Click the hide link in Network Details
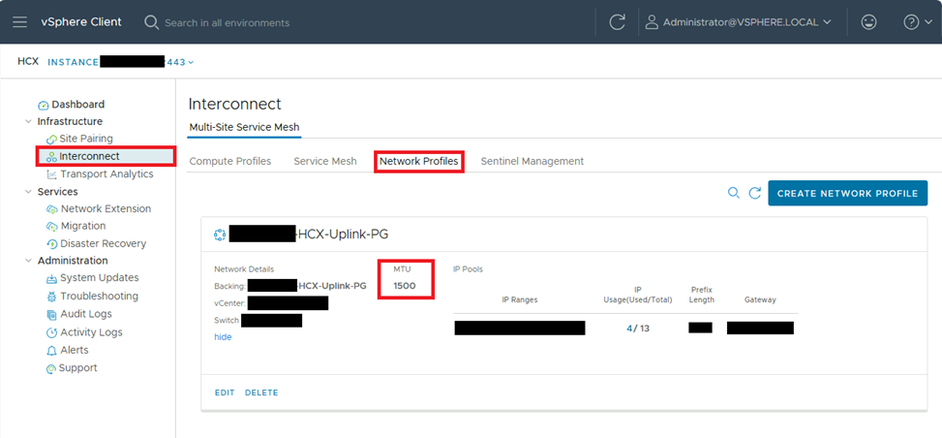 tap(223, 337)
